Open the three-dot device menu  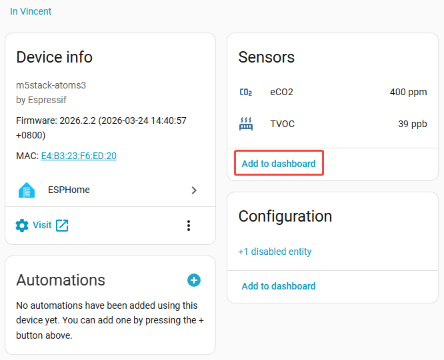[x=189, y=226]
